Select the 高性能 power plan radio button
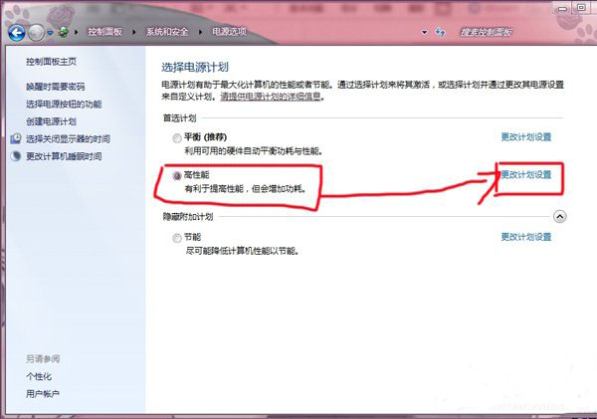Viewport: 597px width, 419px height. (x=177, y=175)
